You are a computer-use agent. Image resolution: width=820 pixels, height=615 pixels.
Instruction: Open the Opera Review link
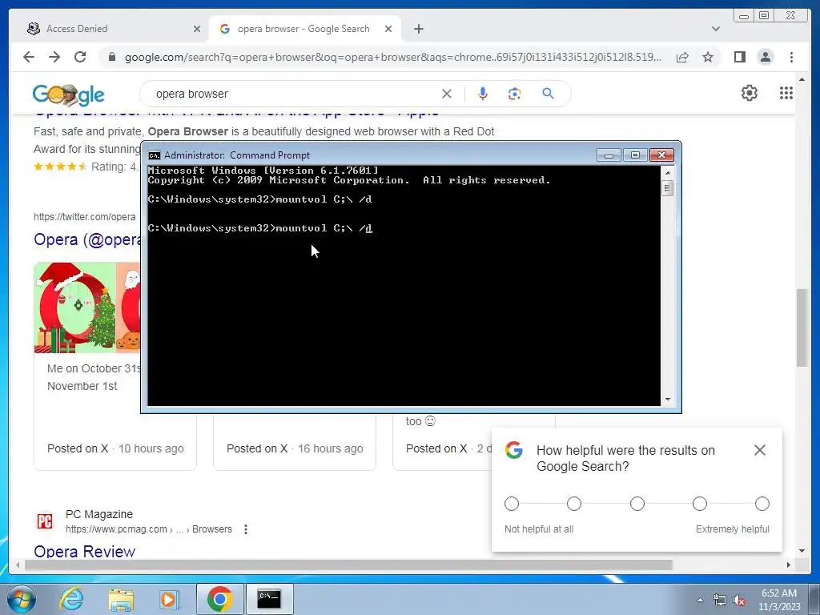(x=84, y=551)
